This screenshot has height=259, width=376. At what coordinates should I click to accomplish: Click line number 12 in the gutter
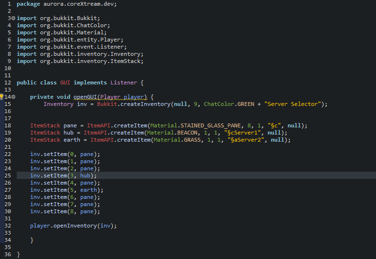[8, 83]
